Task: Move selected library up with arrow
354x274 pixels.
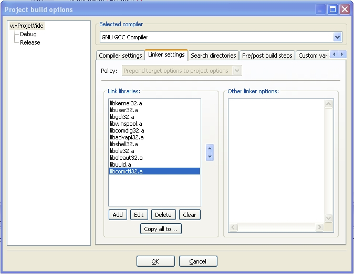Action: [210, 148]
